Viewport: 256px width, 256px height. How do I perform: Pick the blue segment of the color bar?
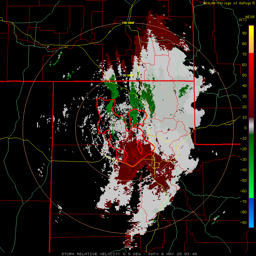251,212
